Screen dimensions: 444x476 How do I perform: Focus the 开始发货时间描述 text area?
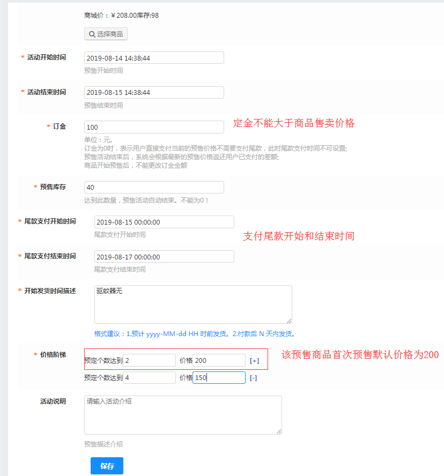(x=193, y=304)
